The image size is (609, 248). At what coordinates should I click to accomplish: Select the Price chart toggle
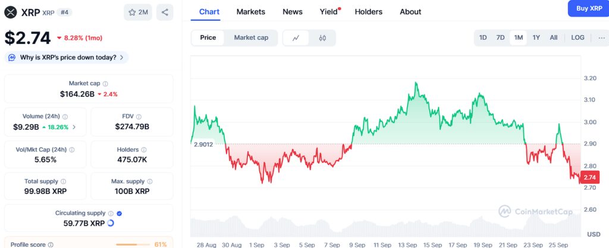pyautogui.click(x=208, y=37)
